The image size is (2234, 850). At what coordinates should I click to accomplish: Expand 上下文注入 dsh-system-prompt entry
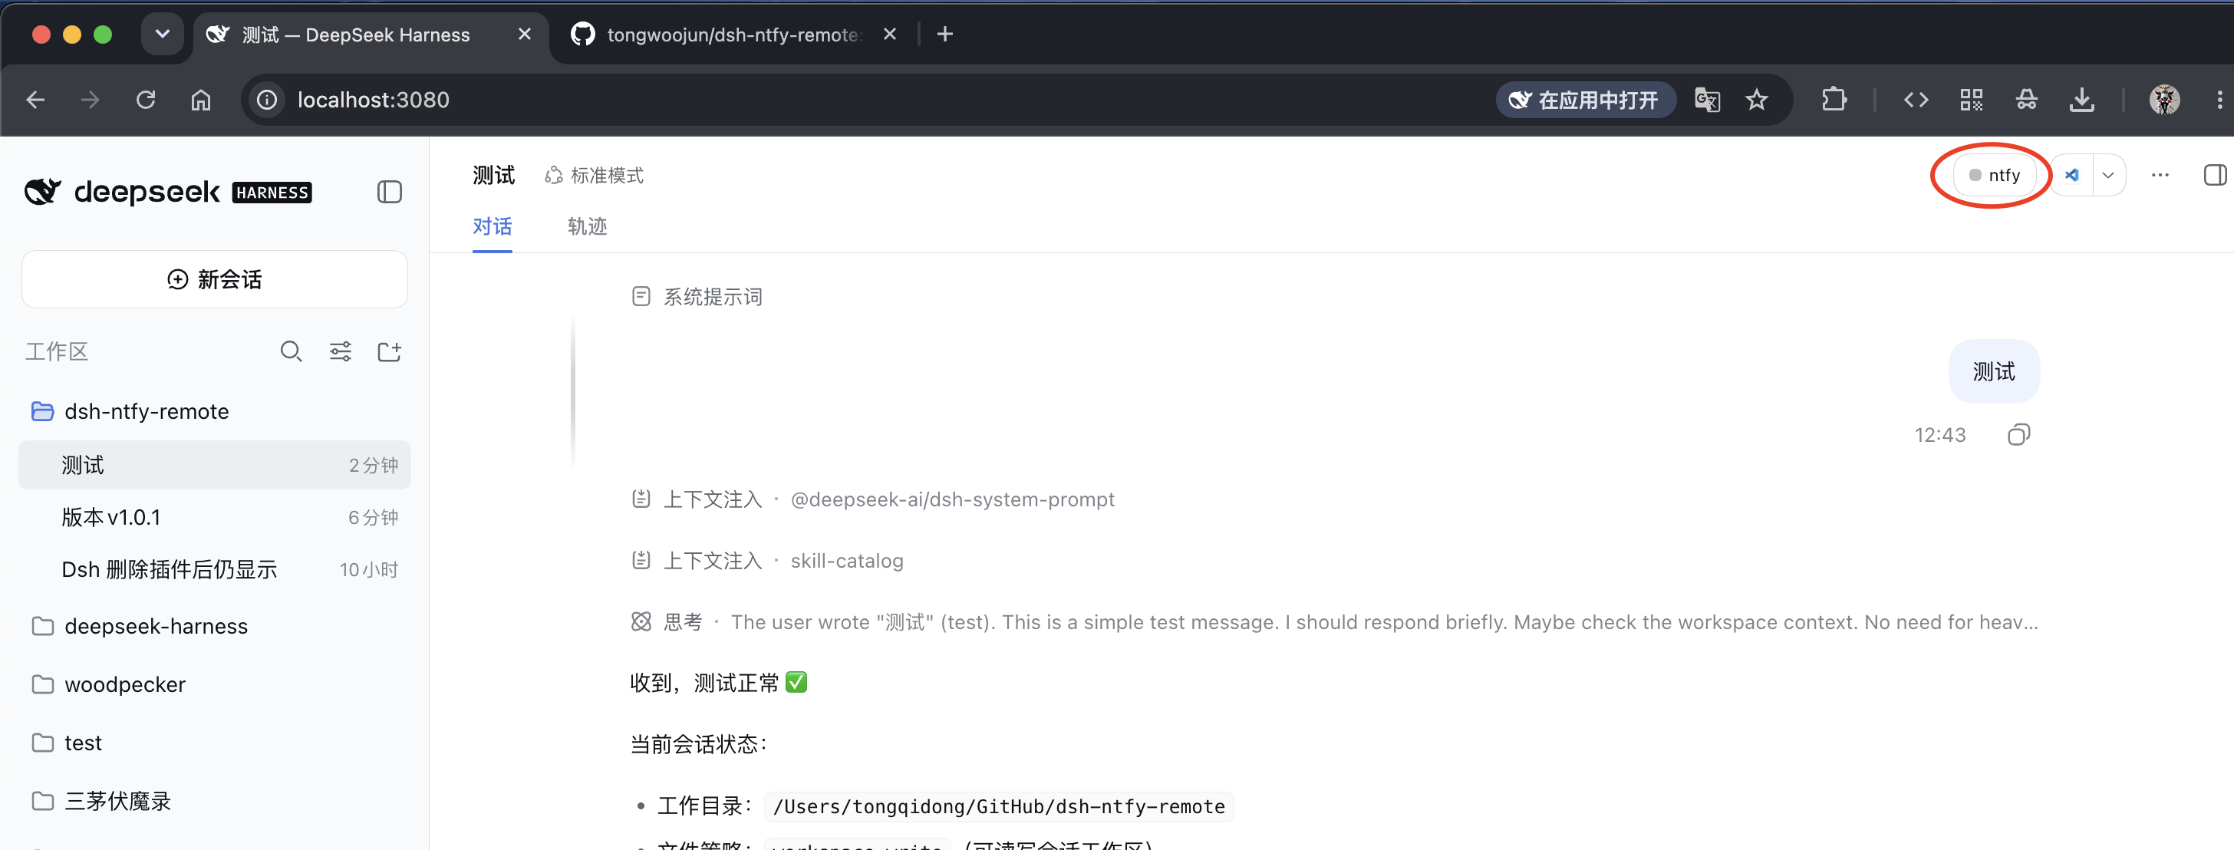(x=872, y=499)
